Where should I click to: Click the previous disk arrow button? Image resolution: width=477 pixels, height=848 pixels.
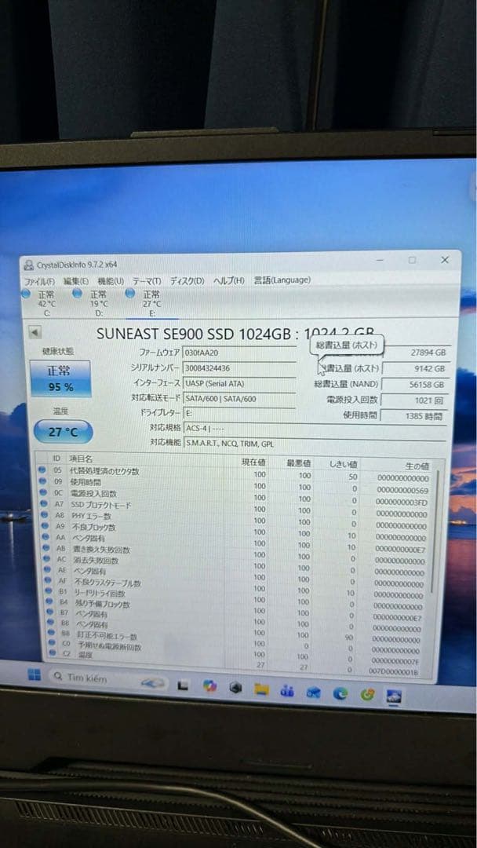coord(35,333)
